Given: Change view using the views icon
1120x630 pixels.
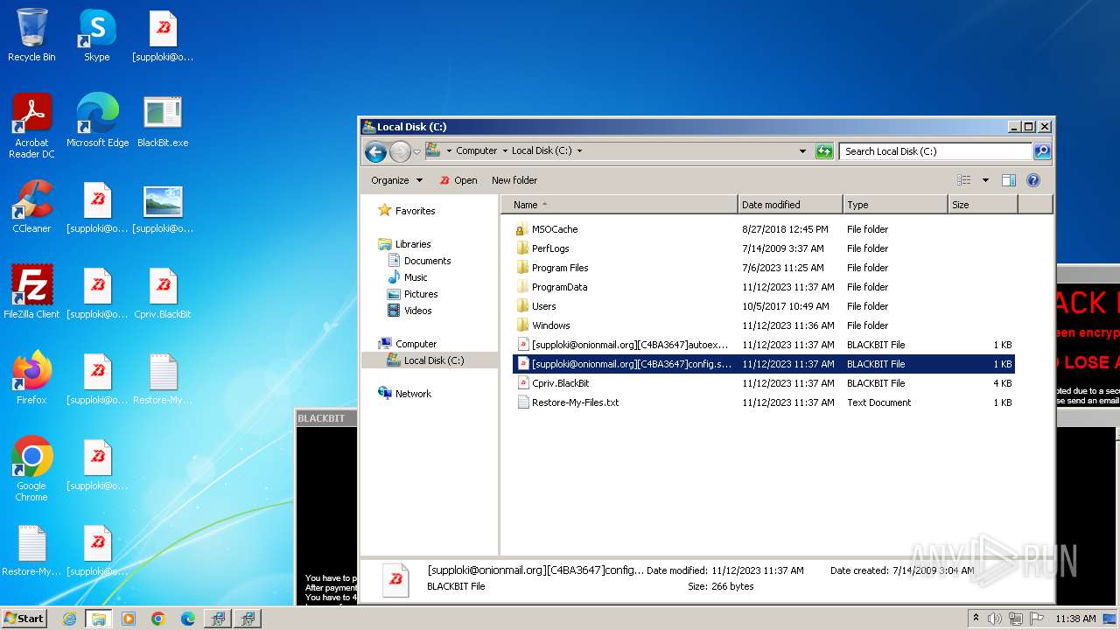Looking at the screenshot, I should click(964, 180).
